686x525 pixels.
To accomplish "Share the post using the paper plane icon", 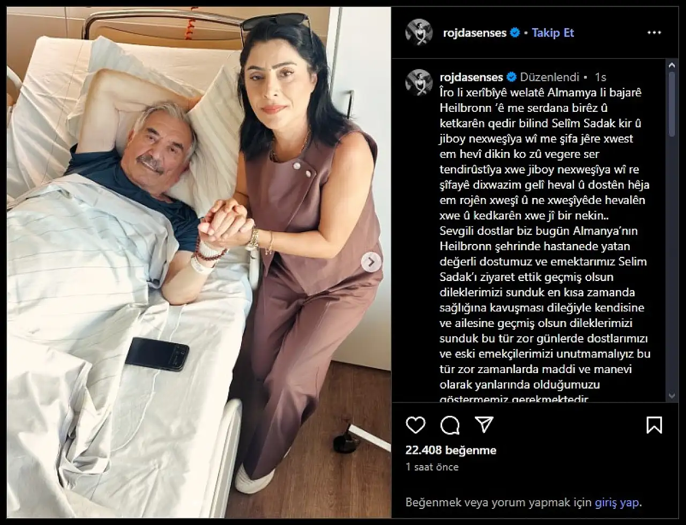I will coord(484,425).
